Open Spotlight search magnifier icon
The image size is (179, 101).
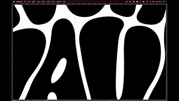click(150, 2)
